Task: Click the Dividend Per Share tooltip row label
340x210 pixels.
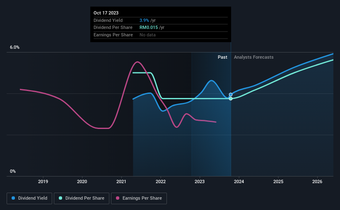Action: coord(113,28)
